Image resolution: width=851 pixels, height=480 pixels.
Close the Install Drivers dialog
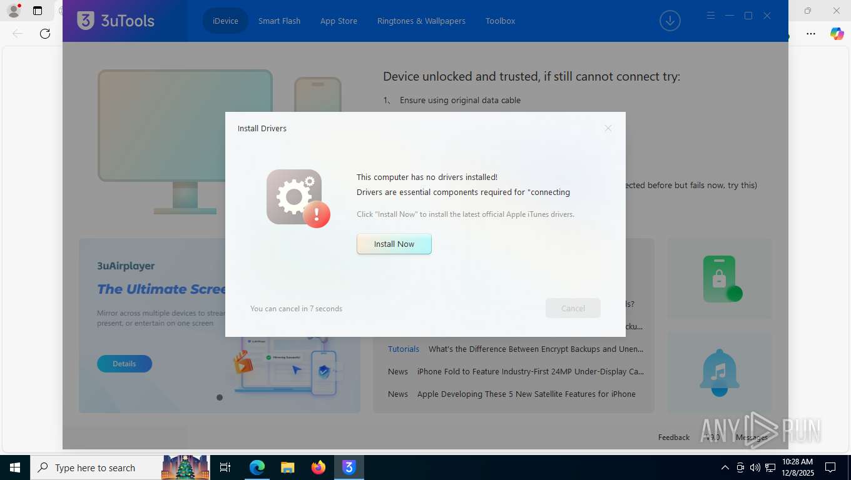608,128
